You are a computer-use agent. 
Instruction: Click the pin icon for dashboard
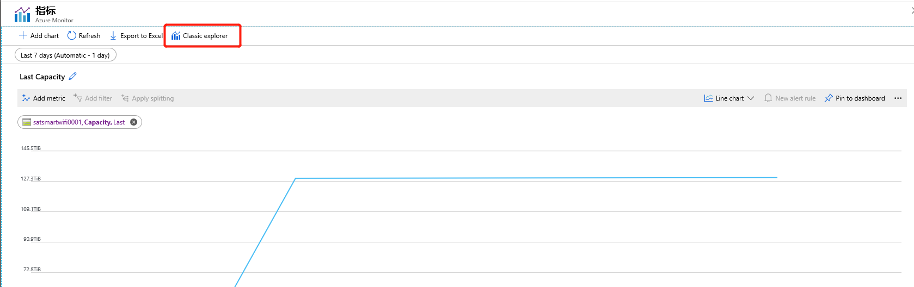click(829, 98)
